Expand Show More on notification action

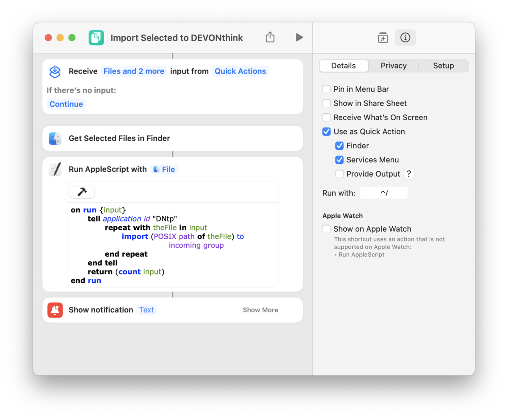coord(260,310)
